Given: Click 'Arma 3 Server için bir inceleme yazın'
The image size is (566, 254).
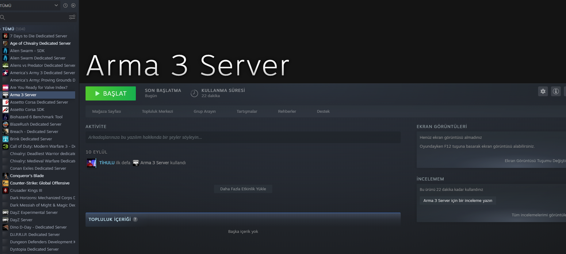Looking at the screenshot, I should [458, 201].
